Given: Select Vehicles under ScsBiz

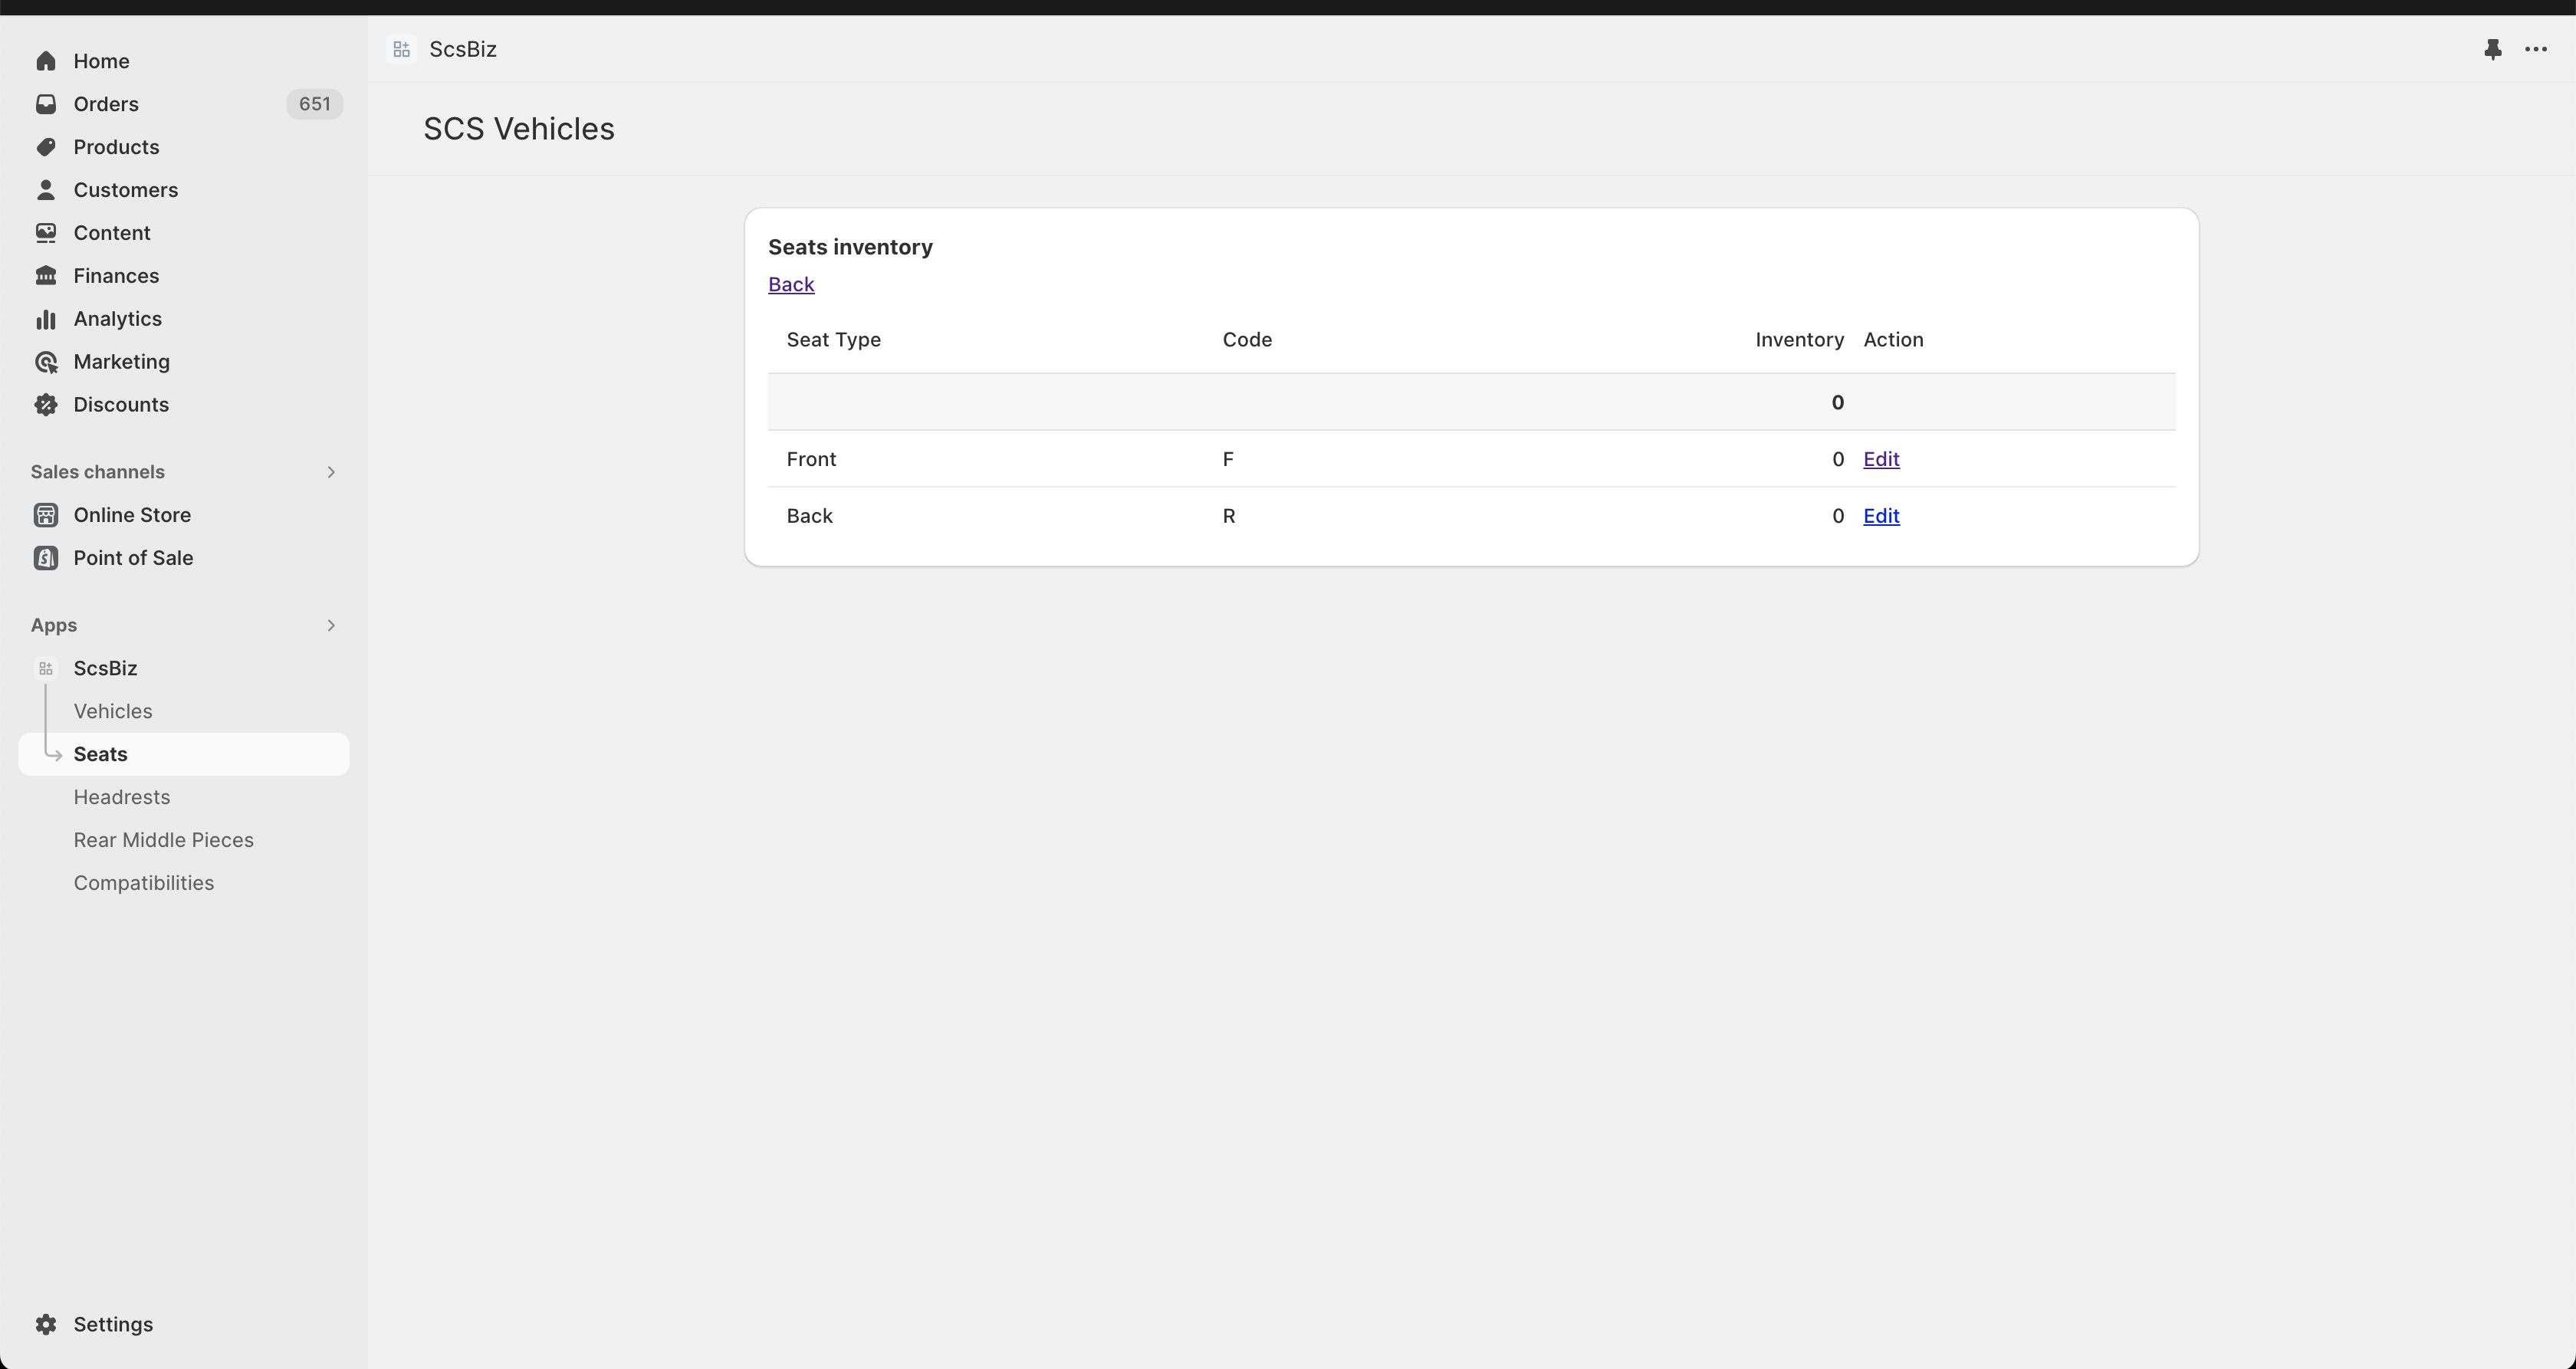Looking at the screenshot, I should click(113, 711).
